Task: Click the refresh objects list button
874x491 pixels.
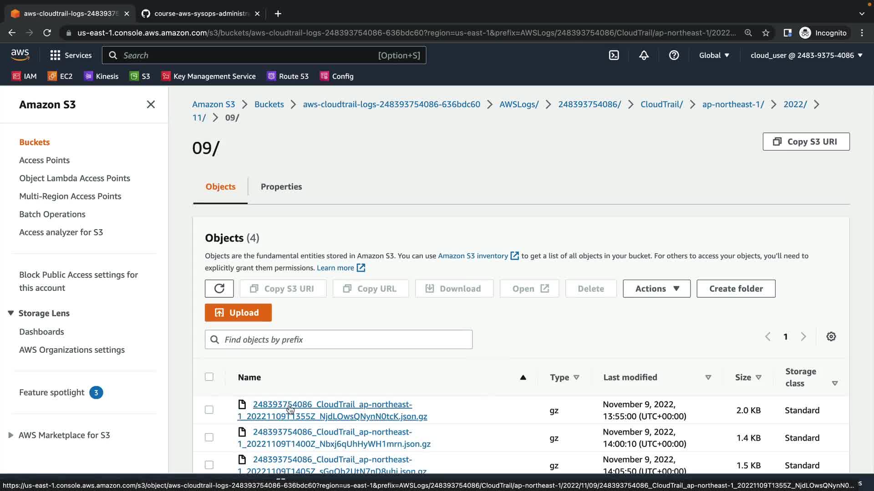Action: point(219,289)
